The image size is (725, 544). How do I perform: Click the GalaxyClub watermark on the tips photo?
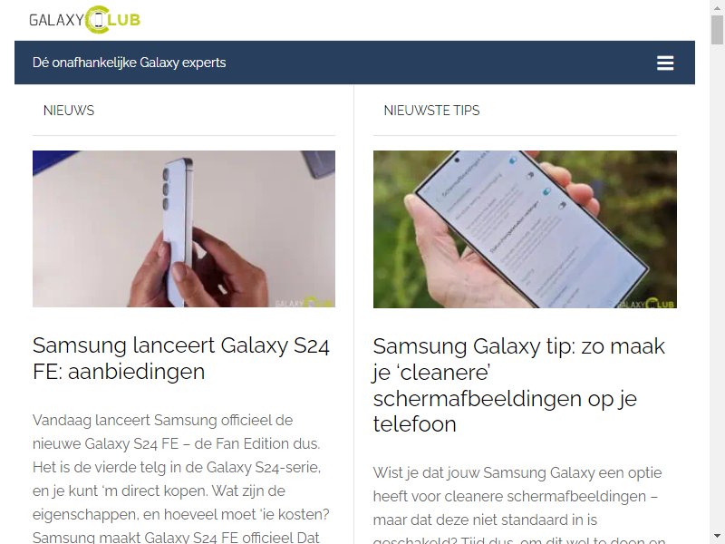[645, 304]
